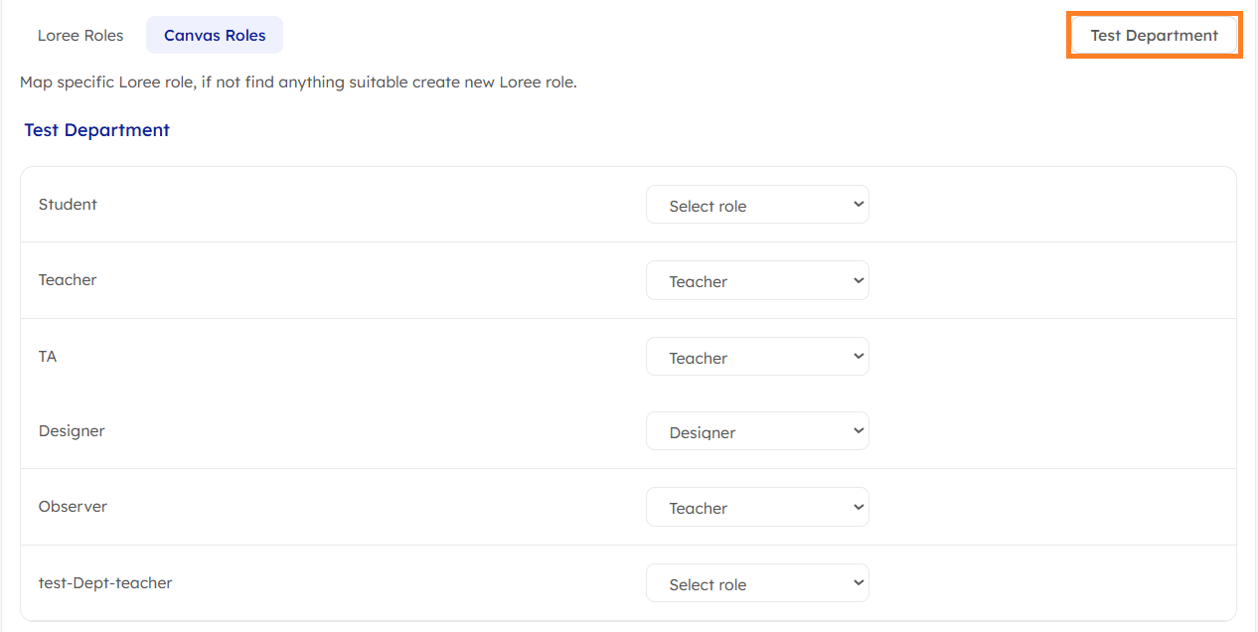
Task: Switch to the Loree Roles tab
Action: click(x=80, y=36)
